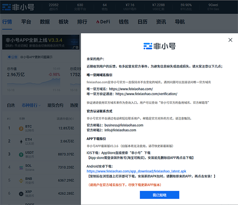238x205 pixels.
Task: Click the 公告 speaker icon
Action: click(10, 57)
